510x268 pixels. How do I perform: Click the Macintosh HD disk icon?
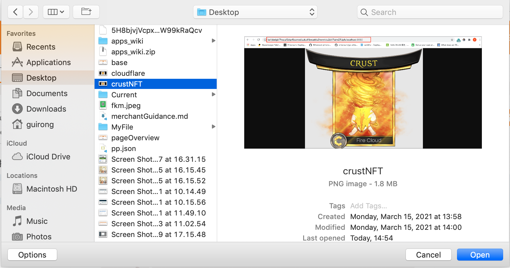pos(17,189)
